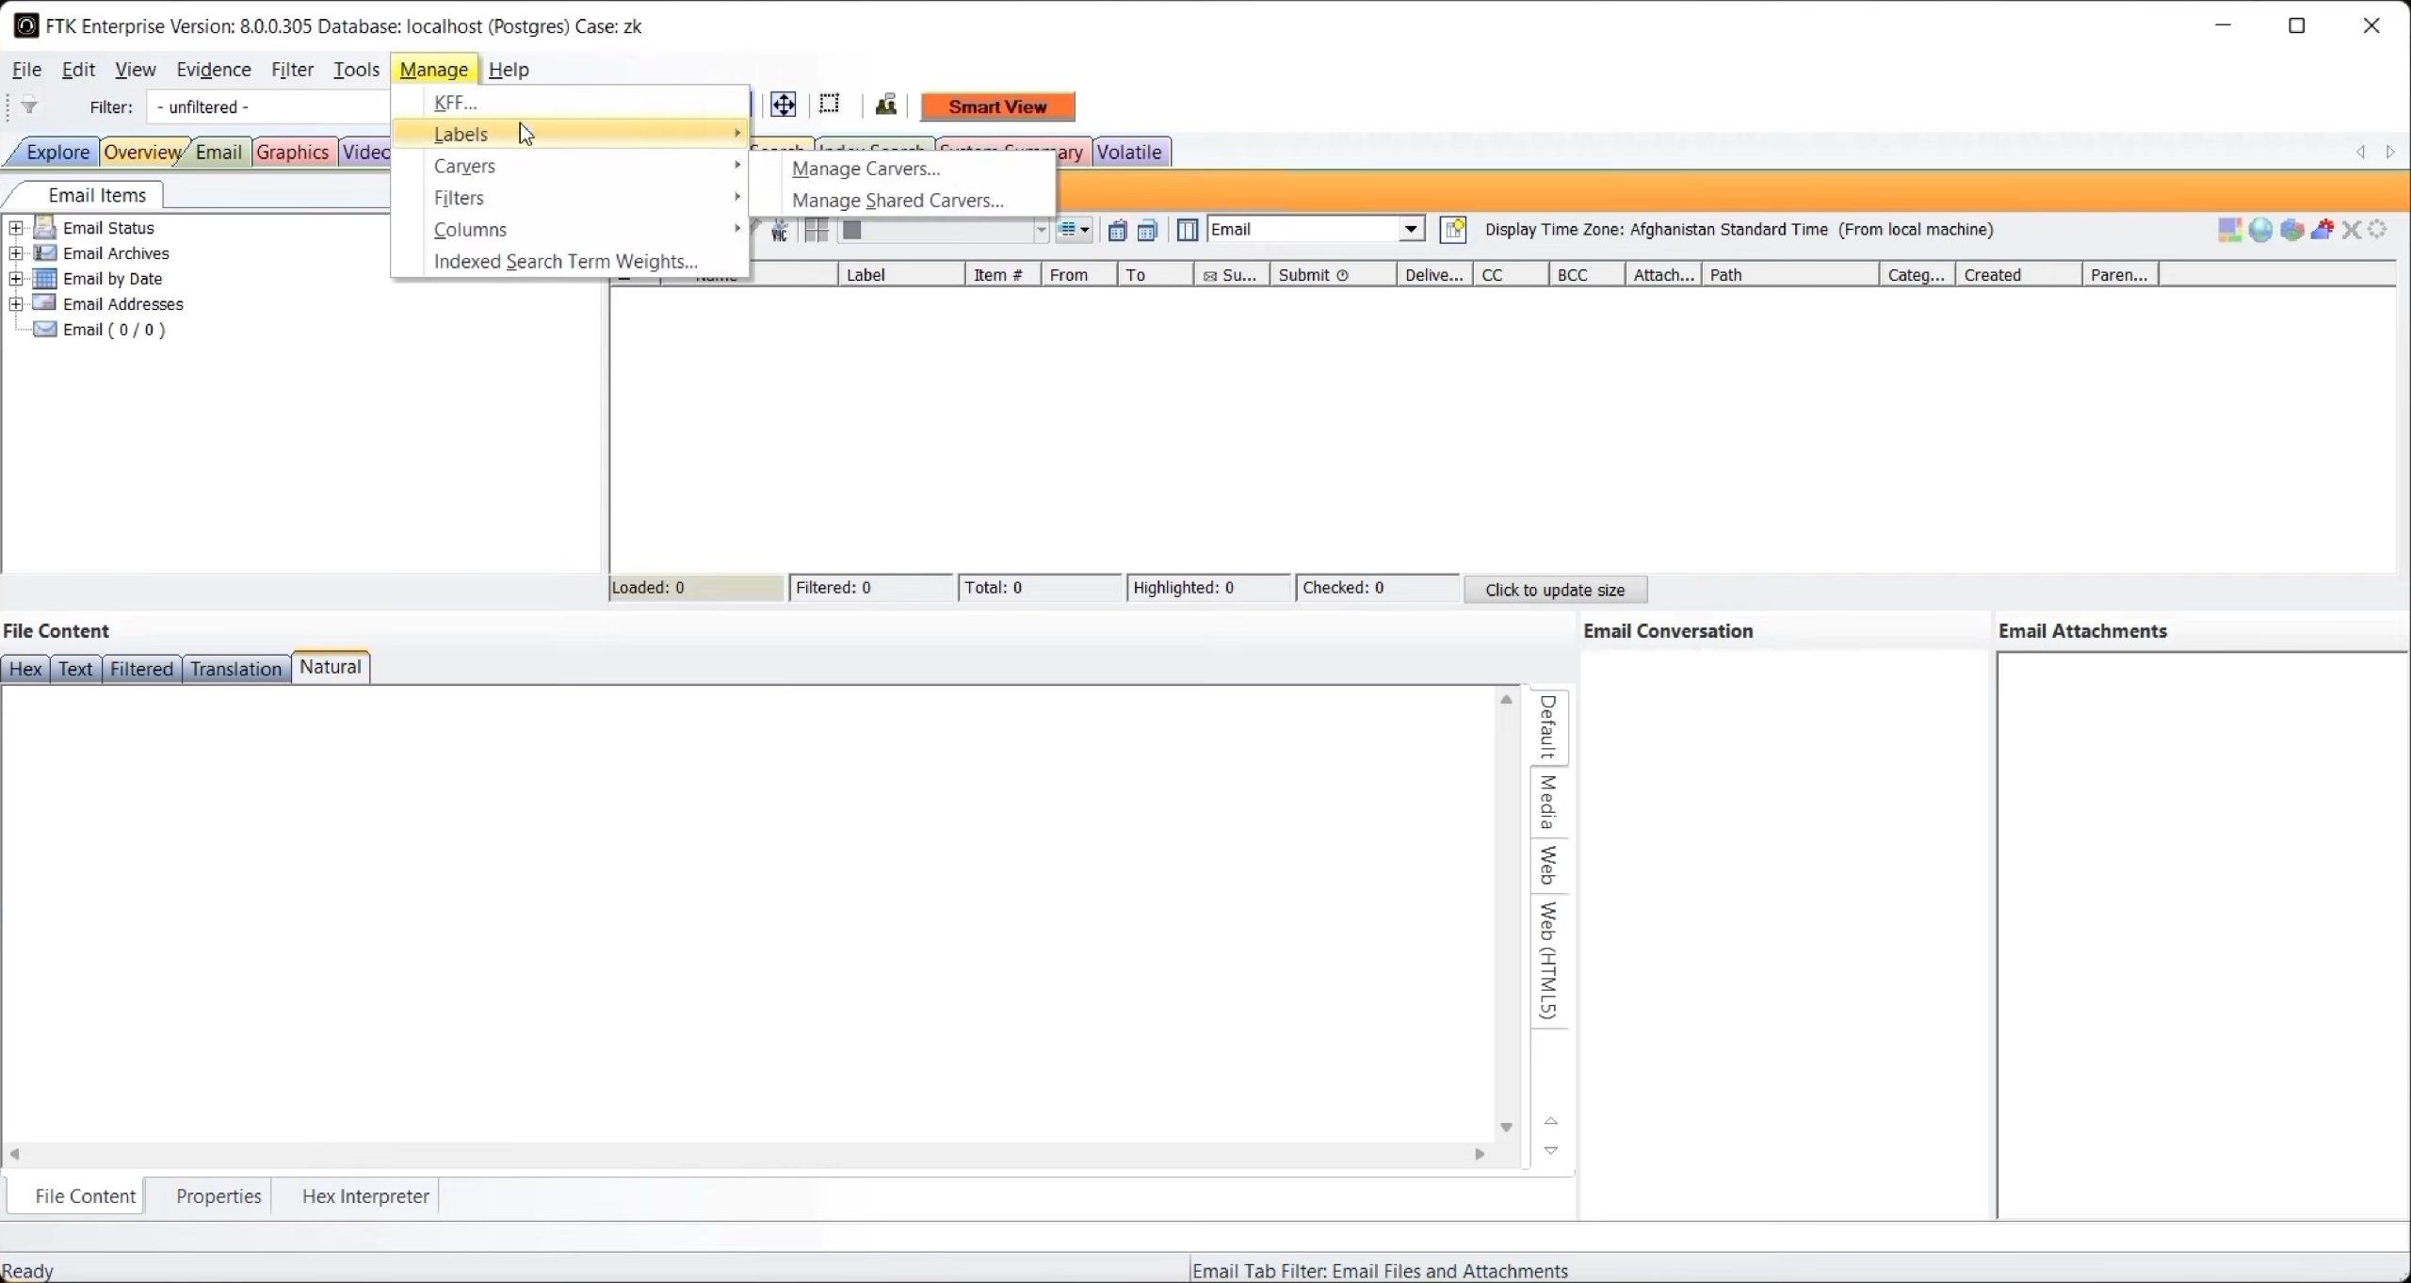Click the pie chart icon in file list toolbar
The width and height of the screenshot is (2411, 1283).
click(2291, 230)
